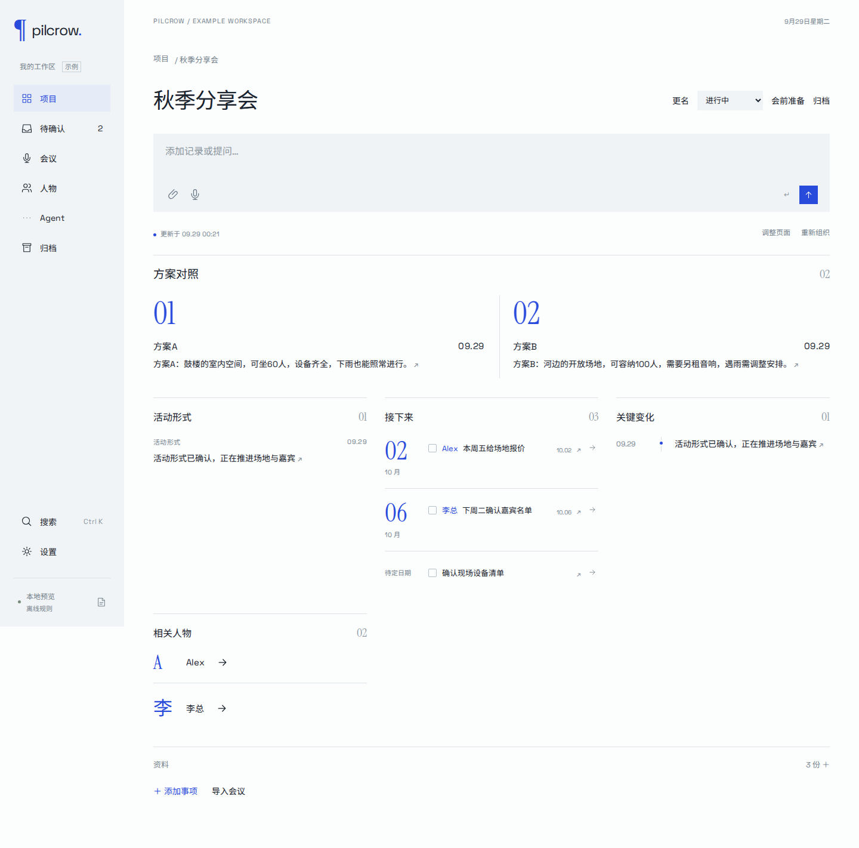
Task: Check the 本周五给场地报价 task checkbox
Action: [432, 448]
